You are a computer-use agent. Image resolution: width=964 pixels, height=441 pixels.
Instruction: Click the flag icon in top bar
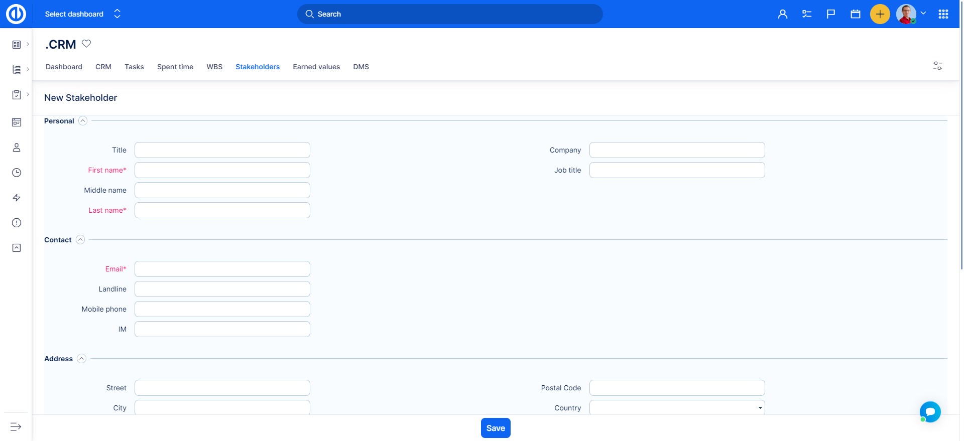pyautogui.click(x=831, y=14)
